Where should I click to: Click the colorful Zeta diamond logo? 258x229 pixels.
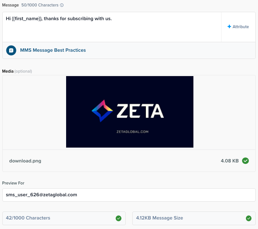102,111
